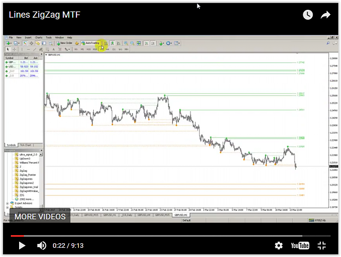Switch chart to bar chart style
The height and width of the screenshot is (257, 341).
coord(106,43)
